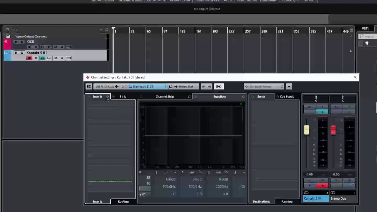This screenshot has width=377, height=212.
Task: Record enable the KICK track
Action: coord(29,47)
